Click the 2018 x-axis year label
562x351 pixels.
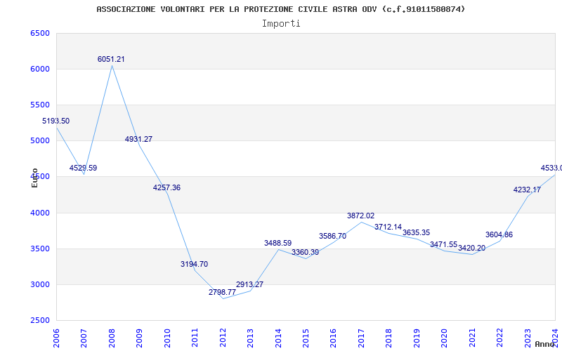[389, 338]
